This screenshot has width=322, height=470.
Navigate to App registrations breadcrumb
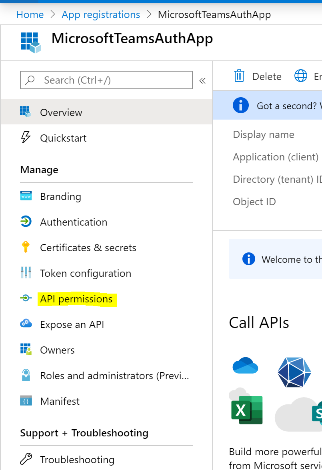coord(101,15)
